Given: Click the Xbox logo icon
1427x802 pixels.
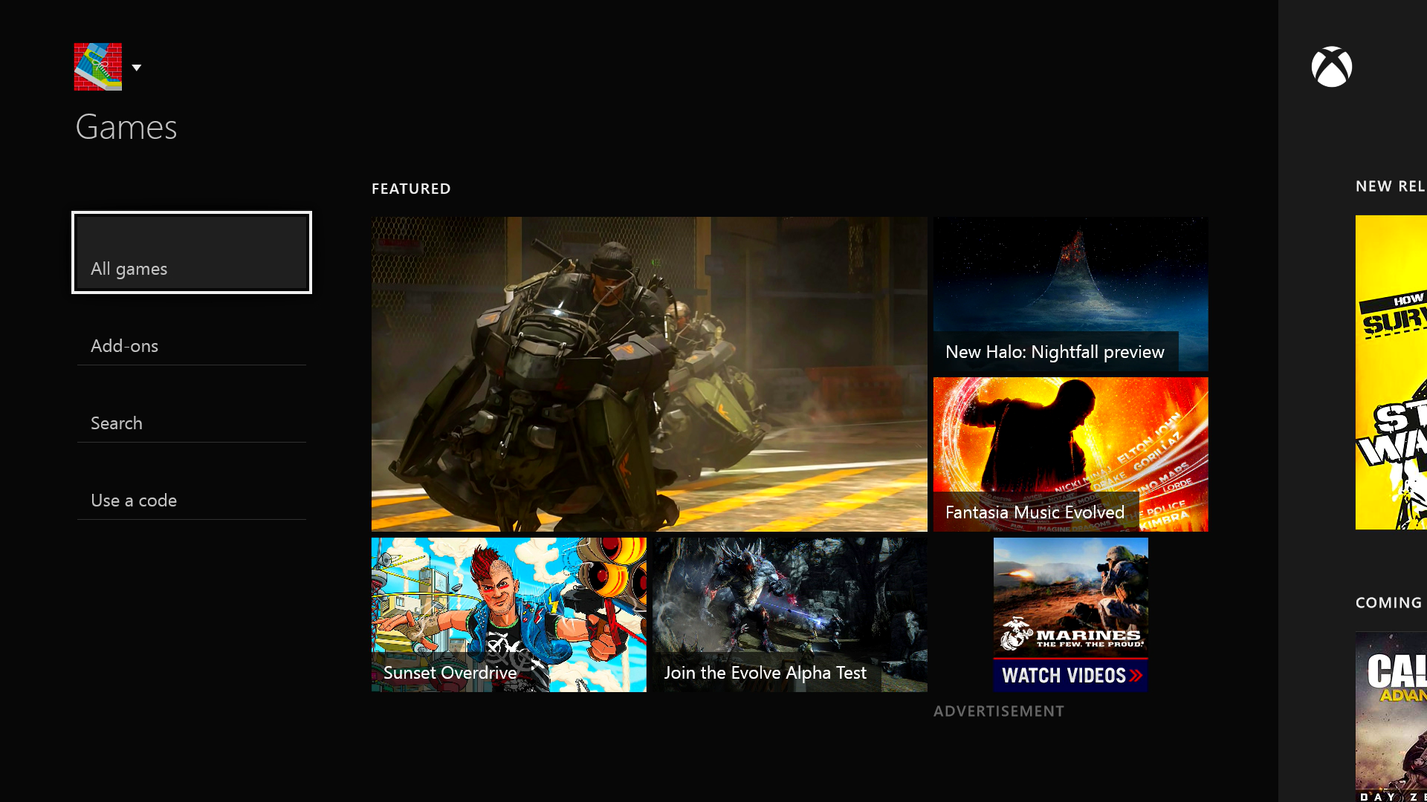Looking at the screenshot, I should click(x=1331, y=67).
